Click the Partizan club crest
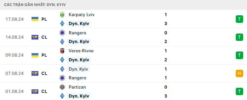247x100 pixels. (x=62, y=87)
